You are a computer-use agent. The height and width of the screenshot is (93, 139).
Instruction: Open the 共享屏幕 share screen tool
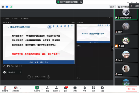pyautogui.click(x=37, y=89)
